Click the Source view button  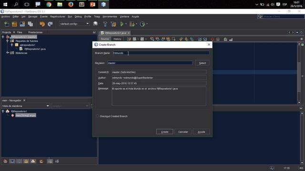click(x=105, y=39)
